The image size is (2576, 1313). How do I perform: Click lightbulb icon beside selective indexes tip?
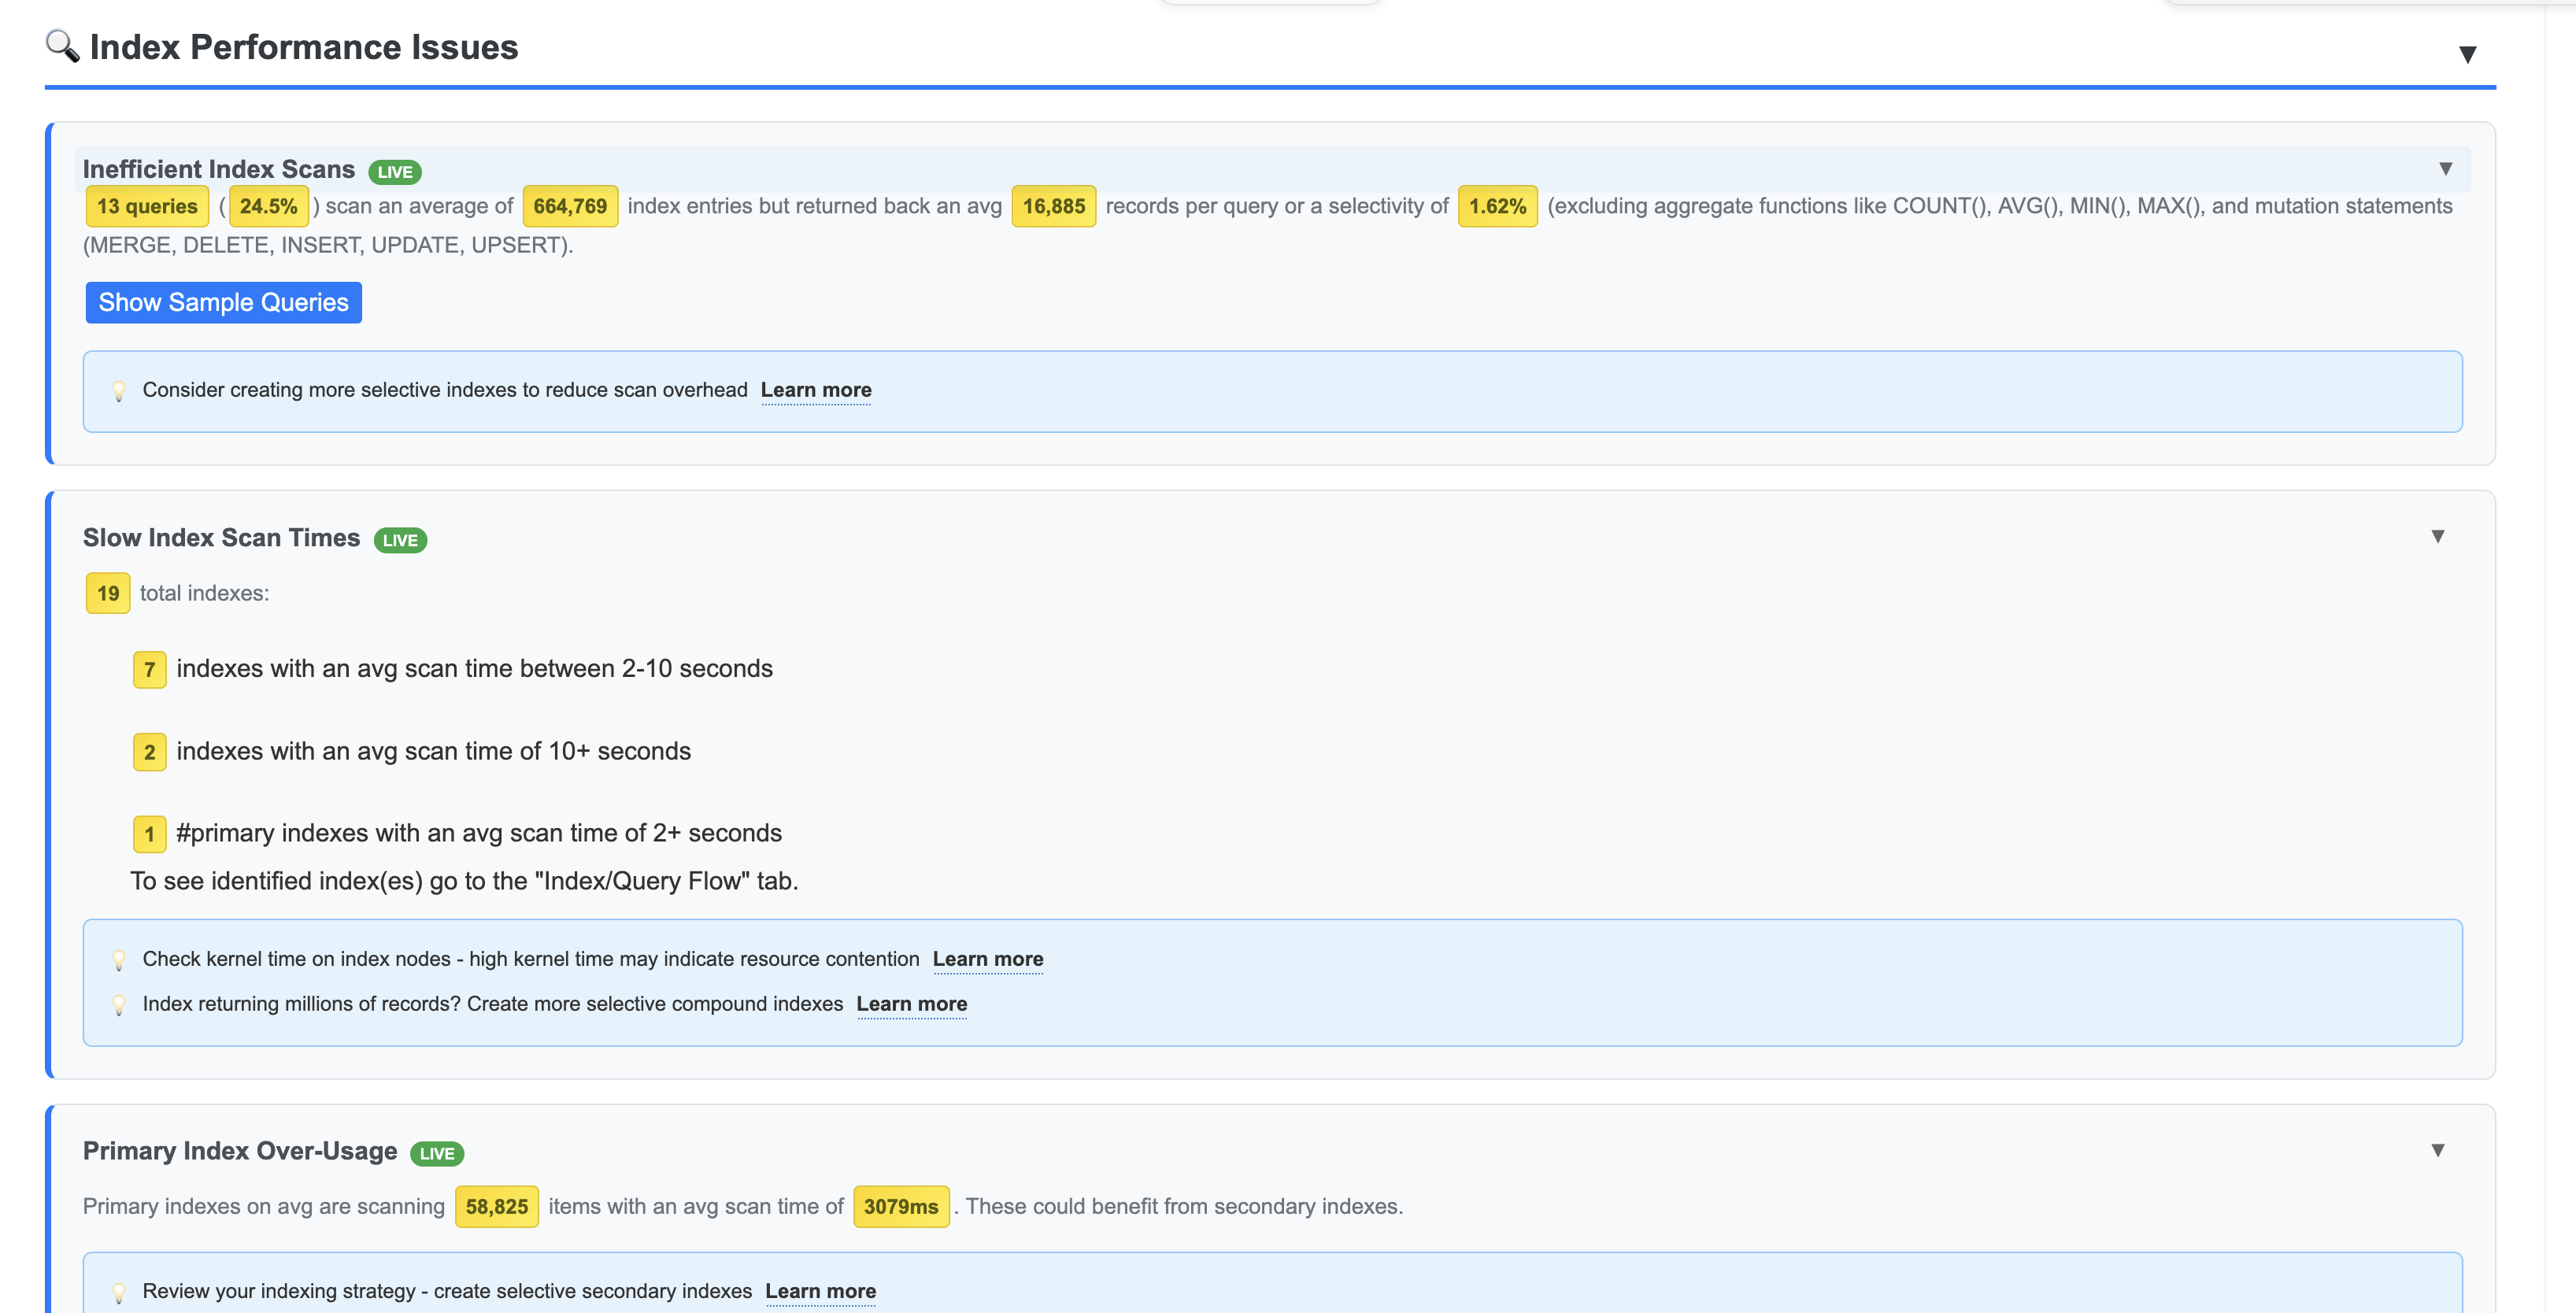[119, 391]
